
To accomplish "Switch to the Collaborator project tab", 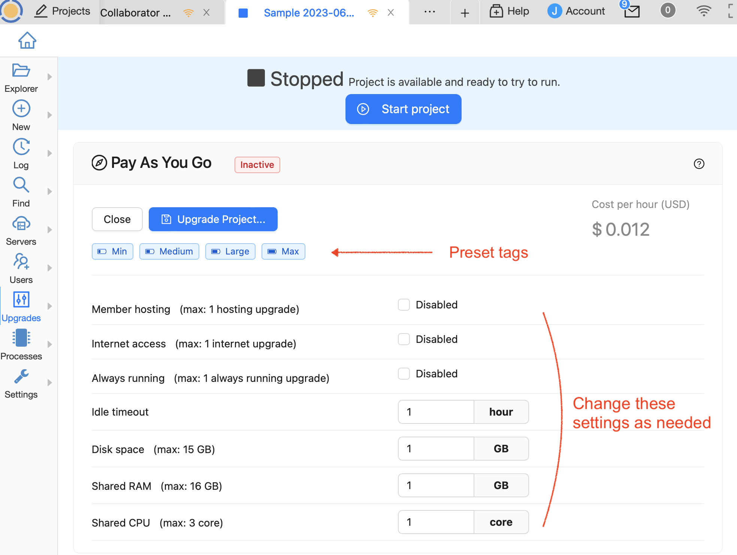I will click(x=136, y=13).
